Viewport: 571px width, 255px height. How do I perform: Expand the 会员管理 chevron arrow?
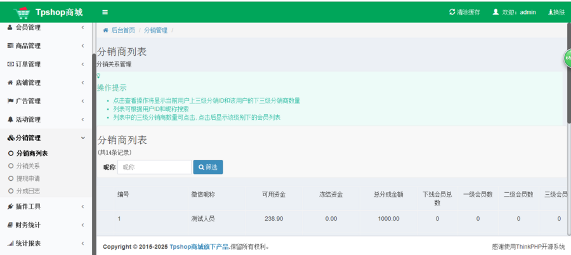pos(82,27)
